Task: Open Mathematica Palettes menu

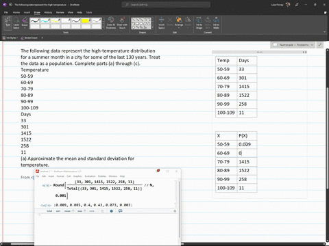Action: [x=102, y=176]
